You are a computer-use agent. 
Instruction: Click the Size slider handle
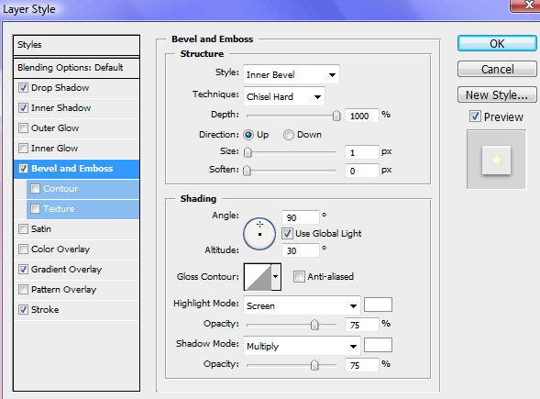tap(248, 152)
